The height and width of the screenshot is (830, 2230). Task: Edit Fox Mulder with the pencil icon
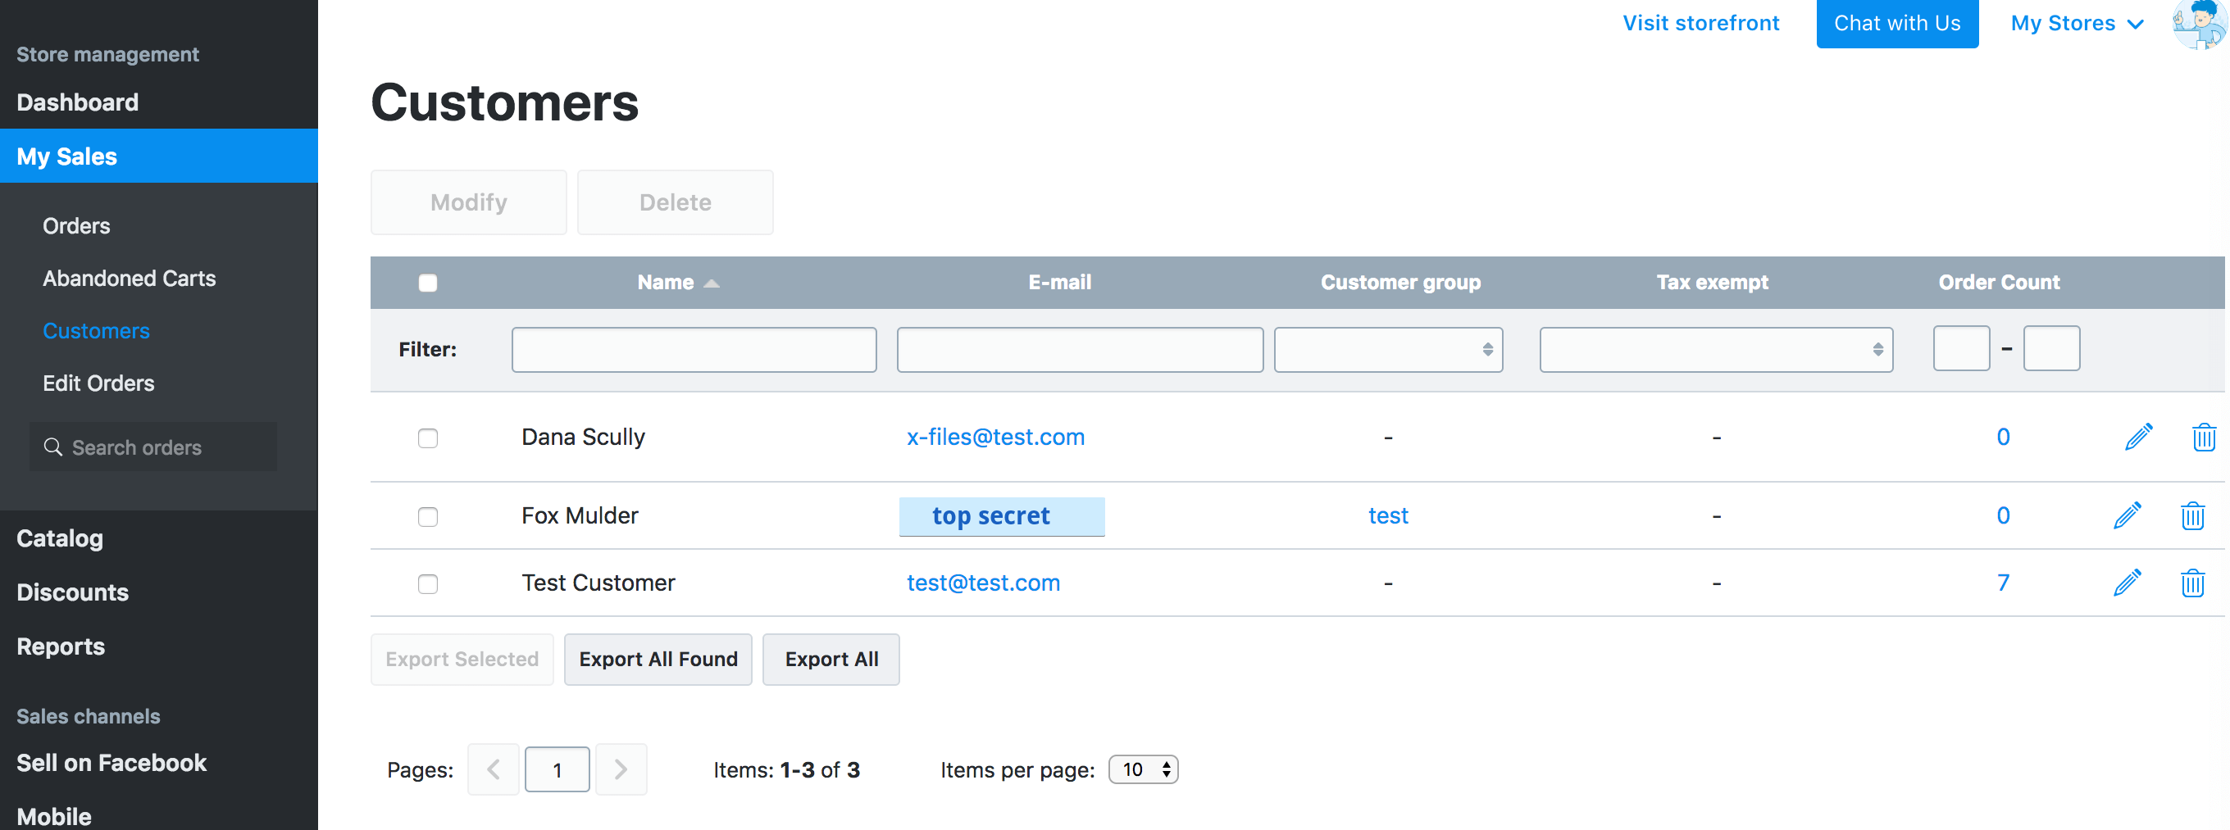2127,516
